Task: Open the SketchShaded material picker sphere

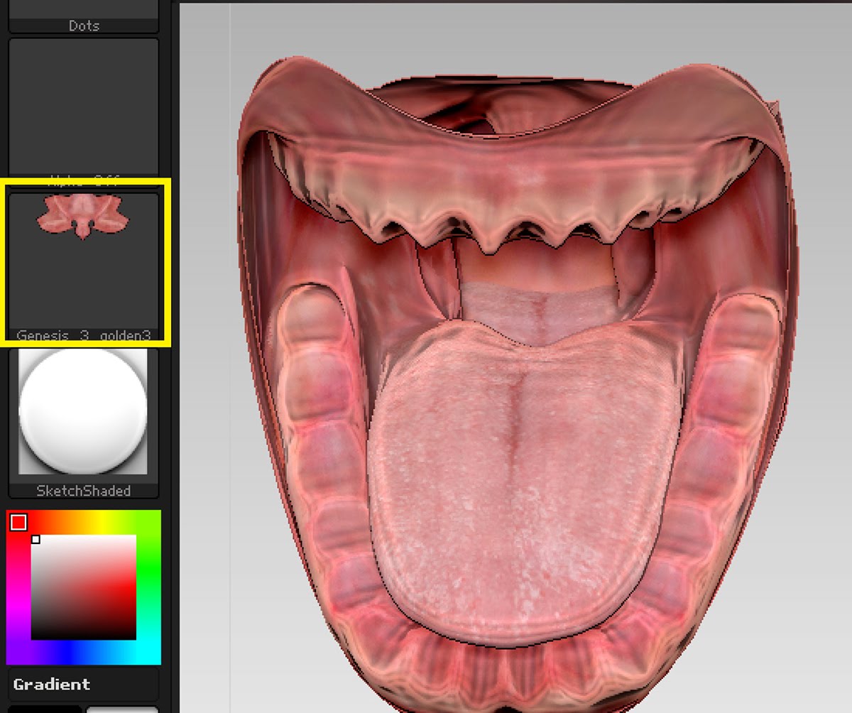Action: (x=83, y=411)
